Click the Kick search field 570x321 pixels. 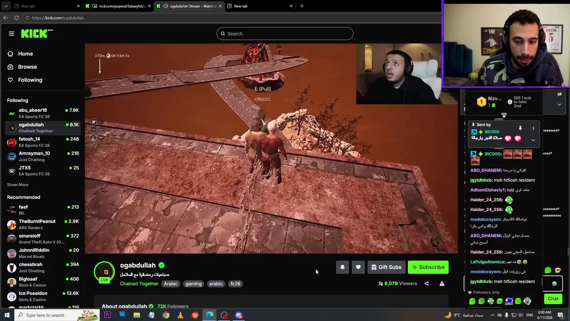pyautogui.click(x=285, y=33)
